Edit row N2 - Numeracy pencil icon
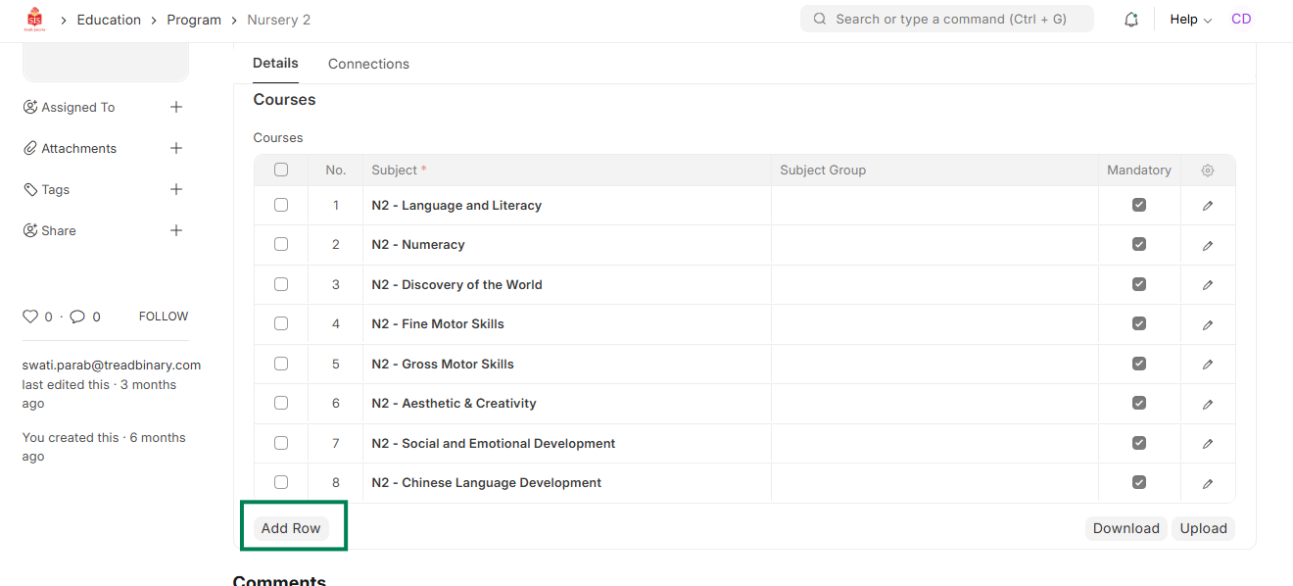Viewport: 1293px width, 586px height. pos(1208,246)
